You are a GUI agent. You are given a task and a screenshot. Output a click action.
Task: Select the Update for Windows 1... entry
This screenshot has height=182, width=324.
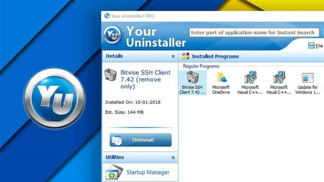pyautogui.click(x=307, y=83)
